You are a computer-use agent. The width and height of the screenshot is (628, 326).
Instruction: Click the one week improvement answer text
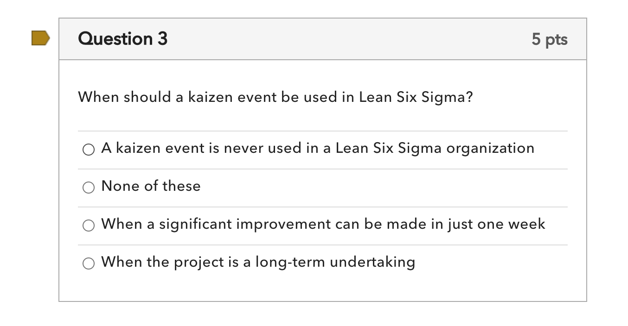(x=323, y=224)
